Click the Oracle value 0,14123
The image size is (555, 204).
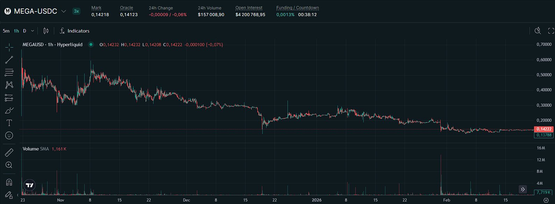(x=129, y=15)
